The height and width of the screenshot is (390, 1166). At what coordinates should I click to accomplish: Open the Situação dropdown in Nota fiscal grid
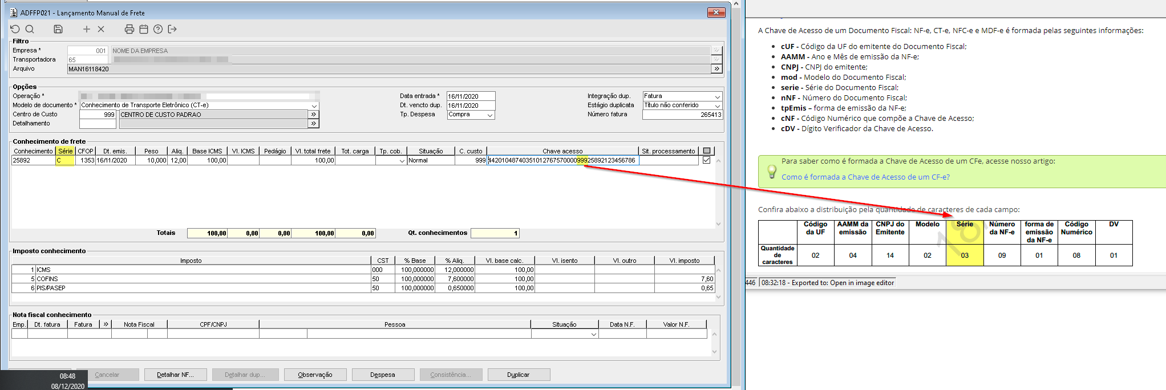[x=593, y=334]
